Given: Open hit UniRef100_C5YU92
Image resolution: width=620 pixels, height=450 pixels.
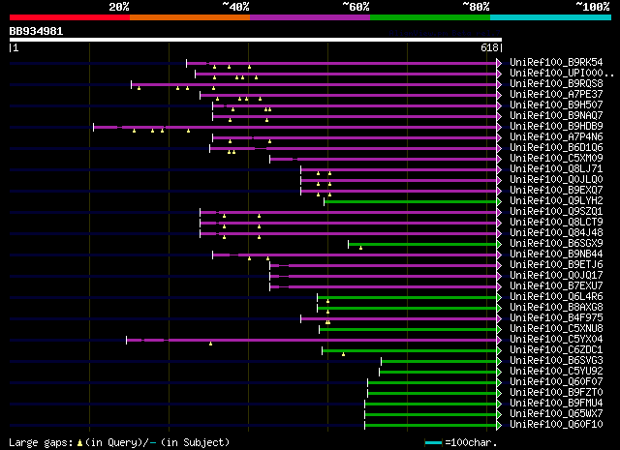Looking at the screenshot, I should click(556, 372).
